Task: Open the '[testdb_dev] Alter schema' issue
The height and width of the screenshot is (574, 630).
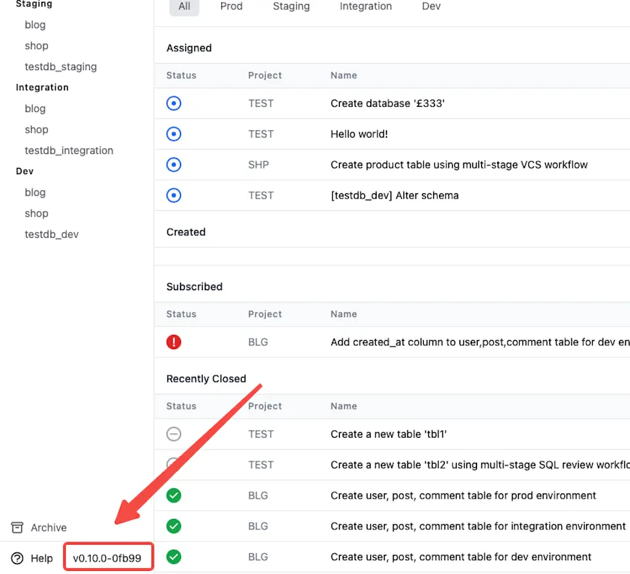Action: pyautogui.click(x=394, y=195)
